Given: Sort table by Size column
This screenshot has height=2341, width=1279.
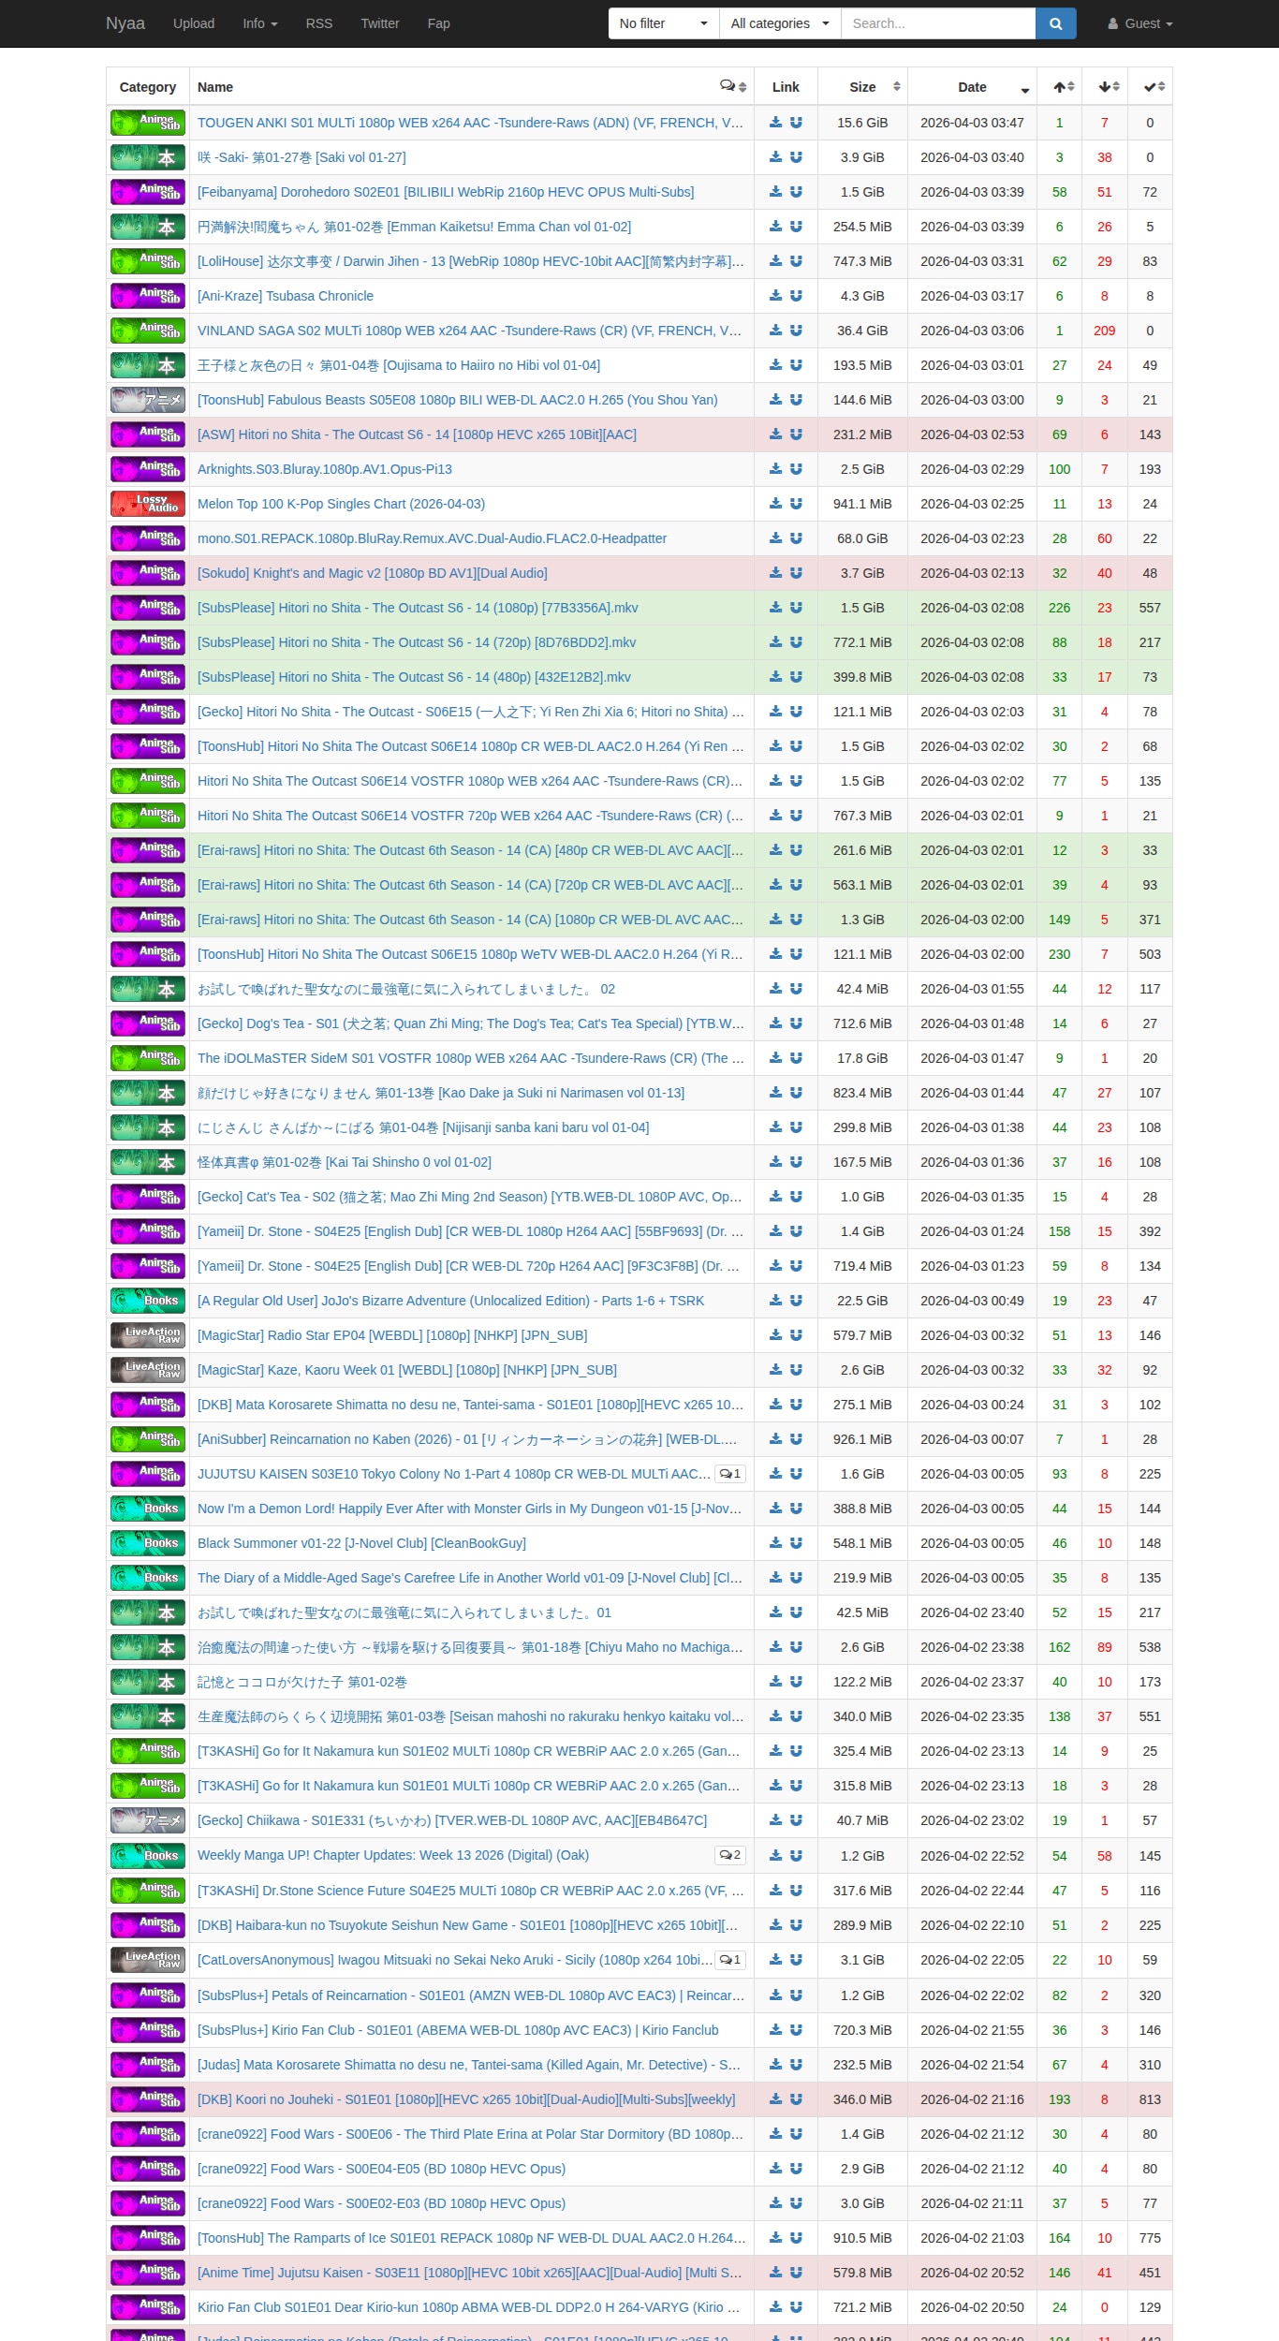Looking at the screenshot, I should 862,87.
